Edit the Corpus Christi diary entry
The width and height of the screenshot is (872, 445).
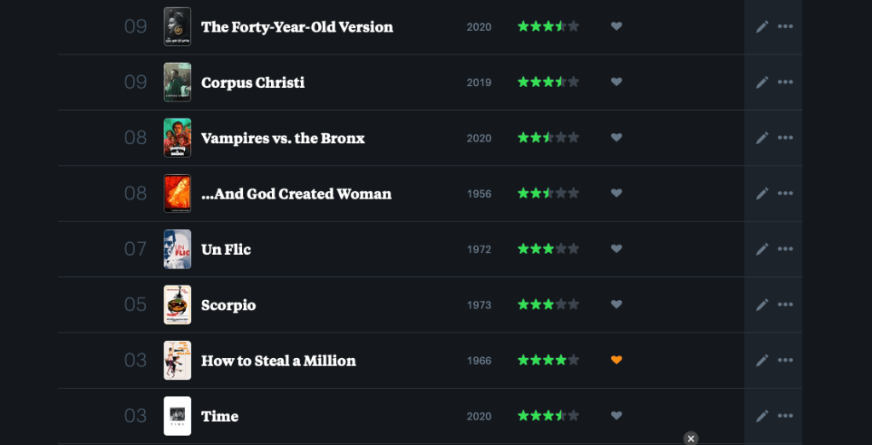tap(762, 82)
